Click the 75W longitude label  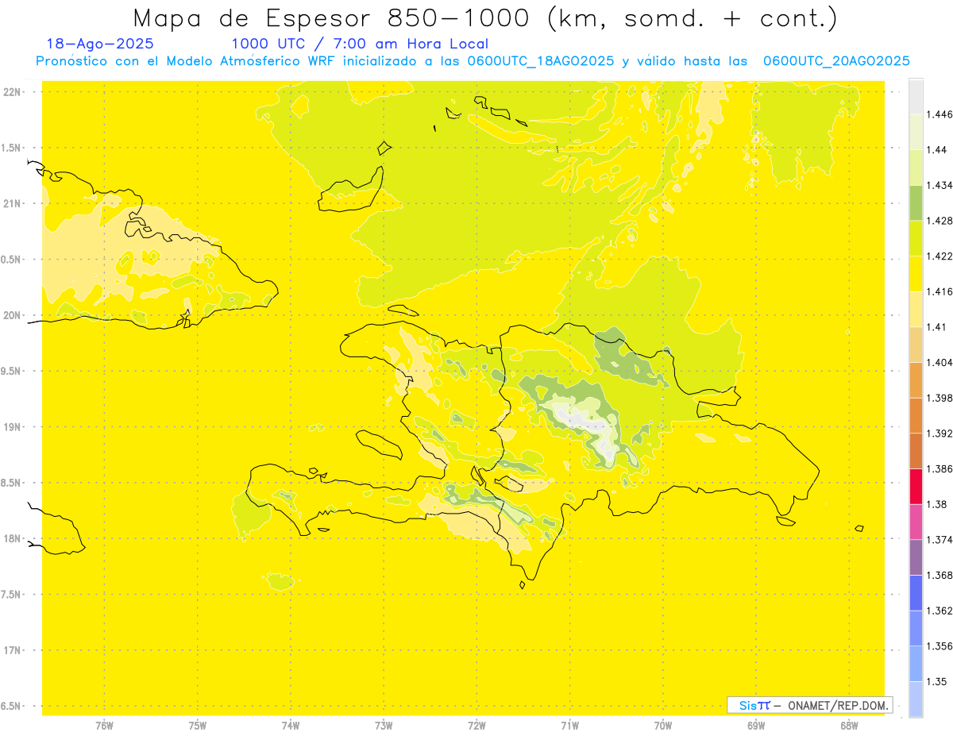point(198,726)
